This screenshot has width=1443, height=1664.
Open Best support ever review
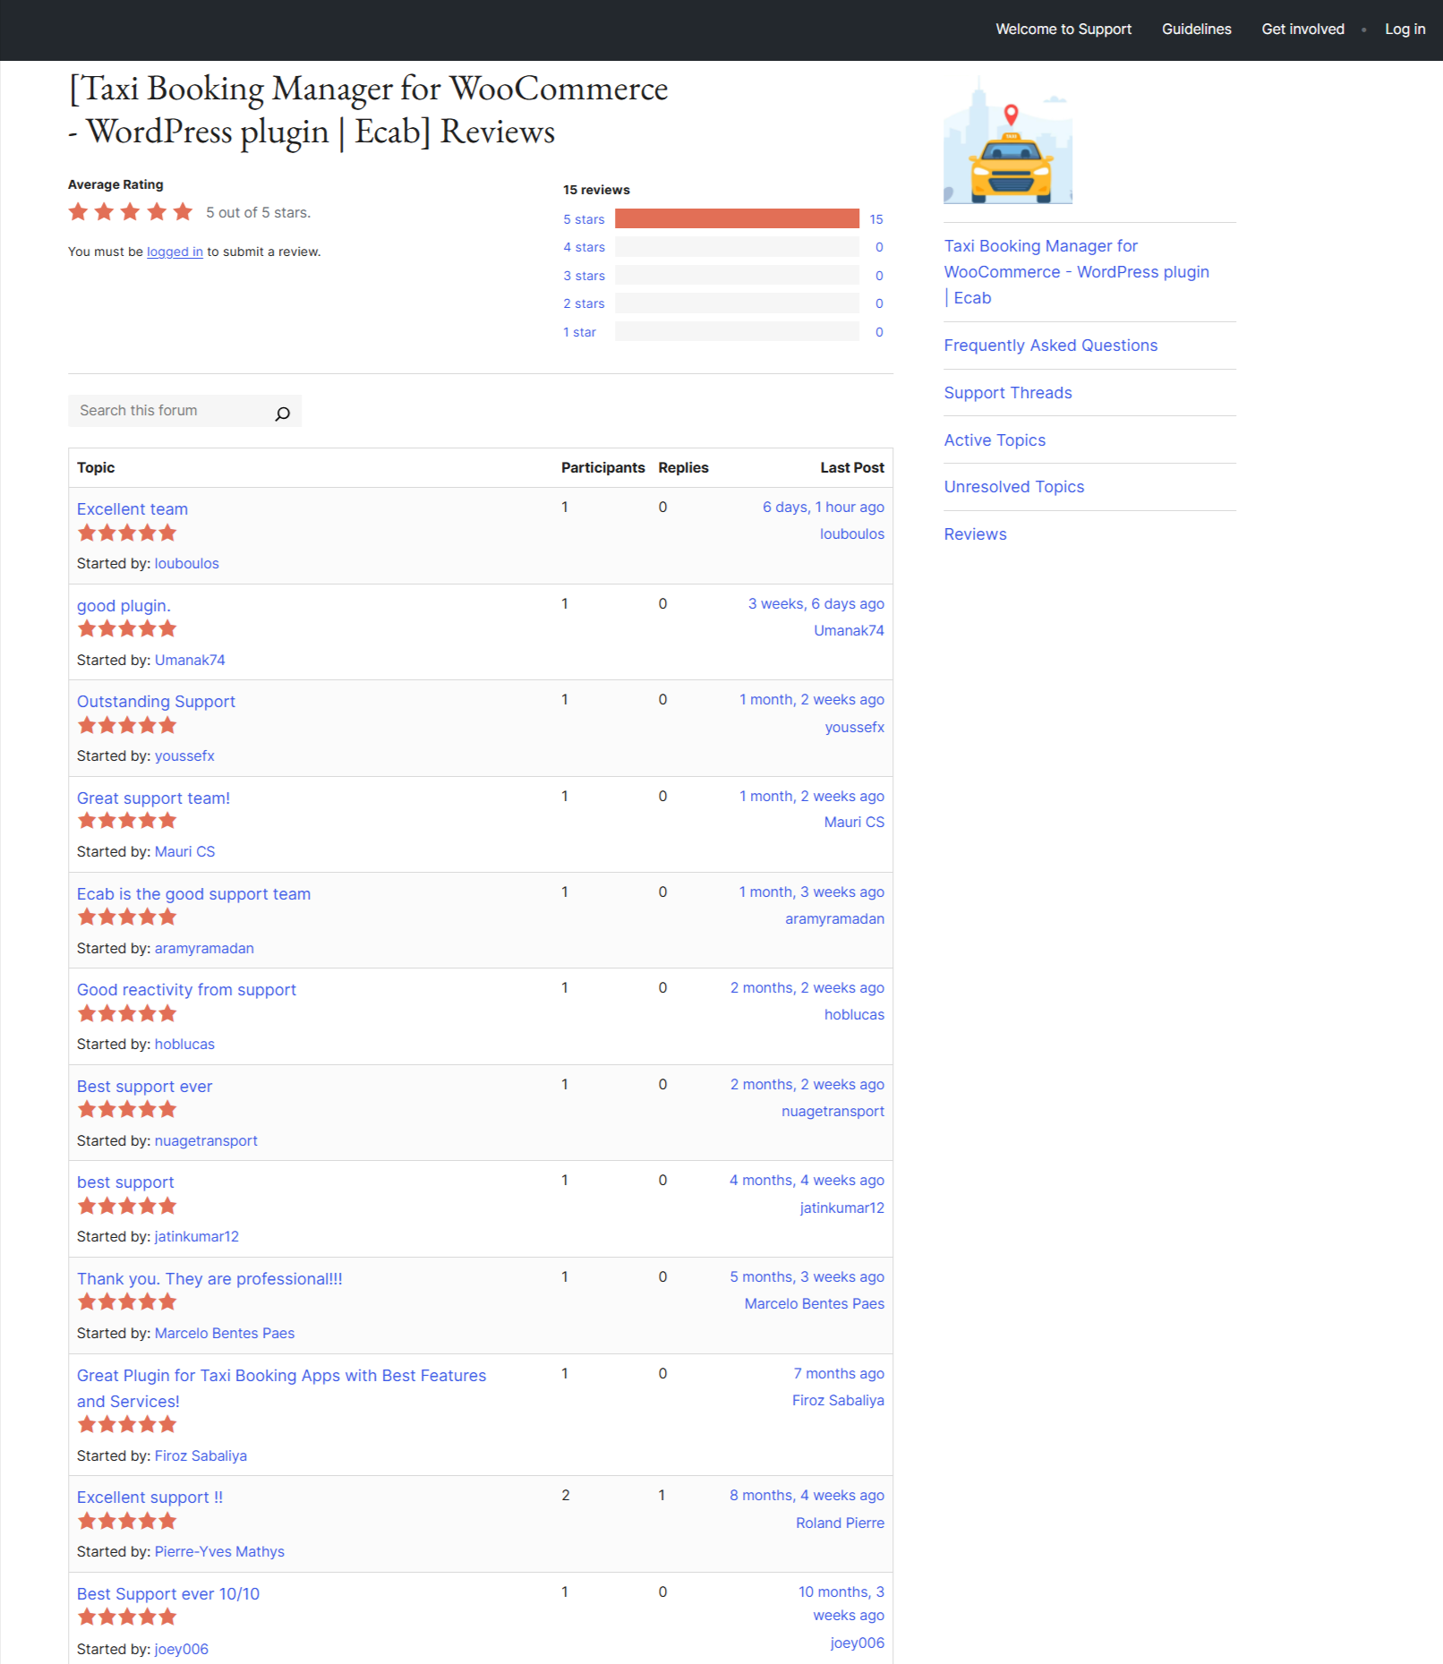pyautogui.click(x=144, y=1087)
